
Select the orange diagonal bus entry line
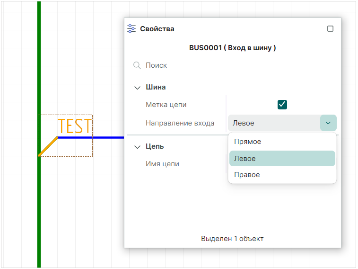[48, 146]
